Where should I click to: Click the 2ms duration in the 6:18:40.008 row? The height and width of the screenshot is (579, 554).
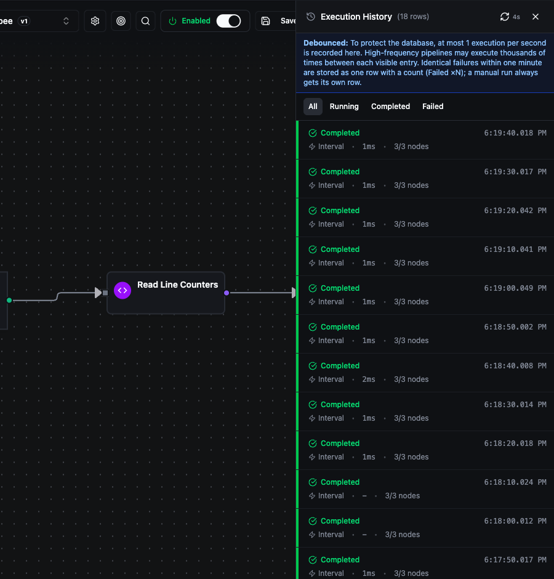(368, 379)
